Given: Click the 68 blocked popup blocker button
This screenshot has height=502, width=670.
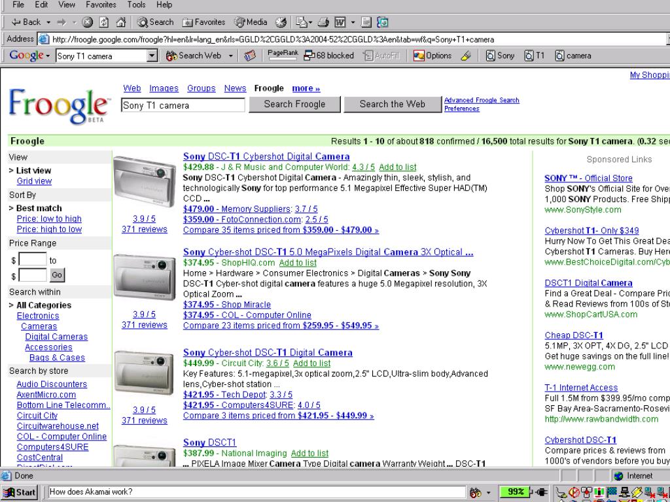Looking at the screenshot, I should tap(328, 56).
